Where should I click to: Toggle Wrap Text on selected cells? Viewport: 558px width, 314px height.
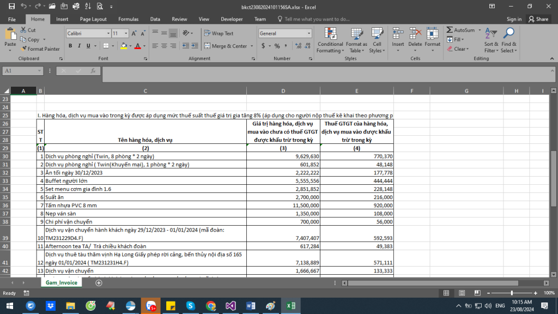tap(219, 33)
